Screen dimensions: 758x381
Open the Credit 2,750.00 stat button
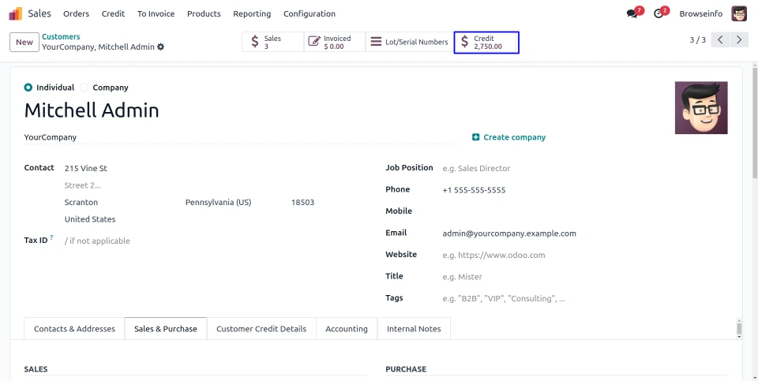point(486,43)
